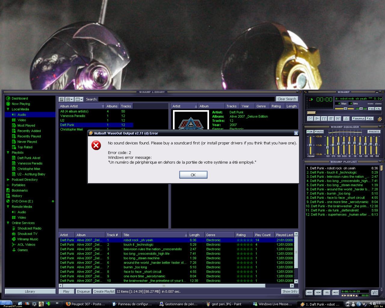The width and height of the screenshot is (385, 308).
Task: Click the Clear Search button
Action: (287, 99)
